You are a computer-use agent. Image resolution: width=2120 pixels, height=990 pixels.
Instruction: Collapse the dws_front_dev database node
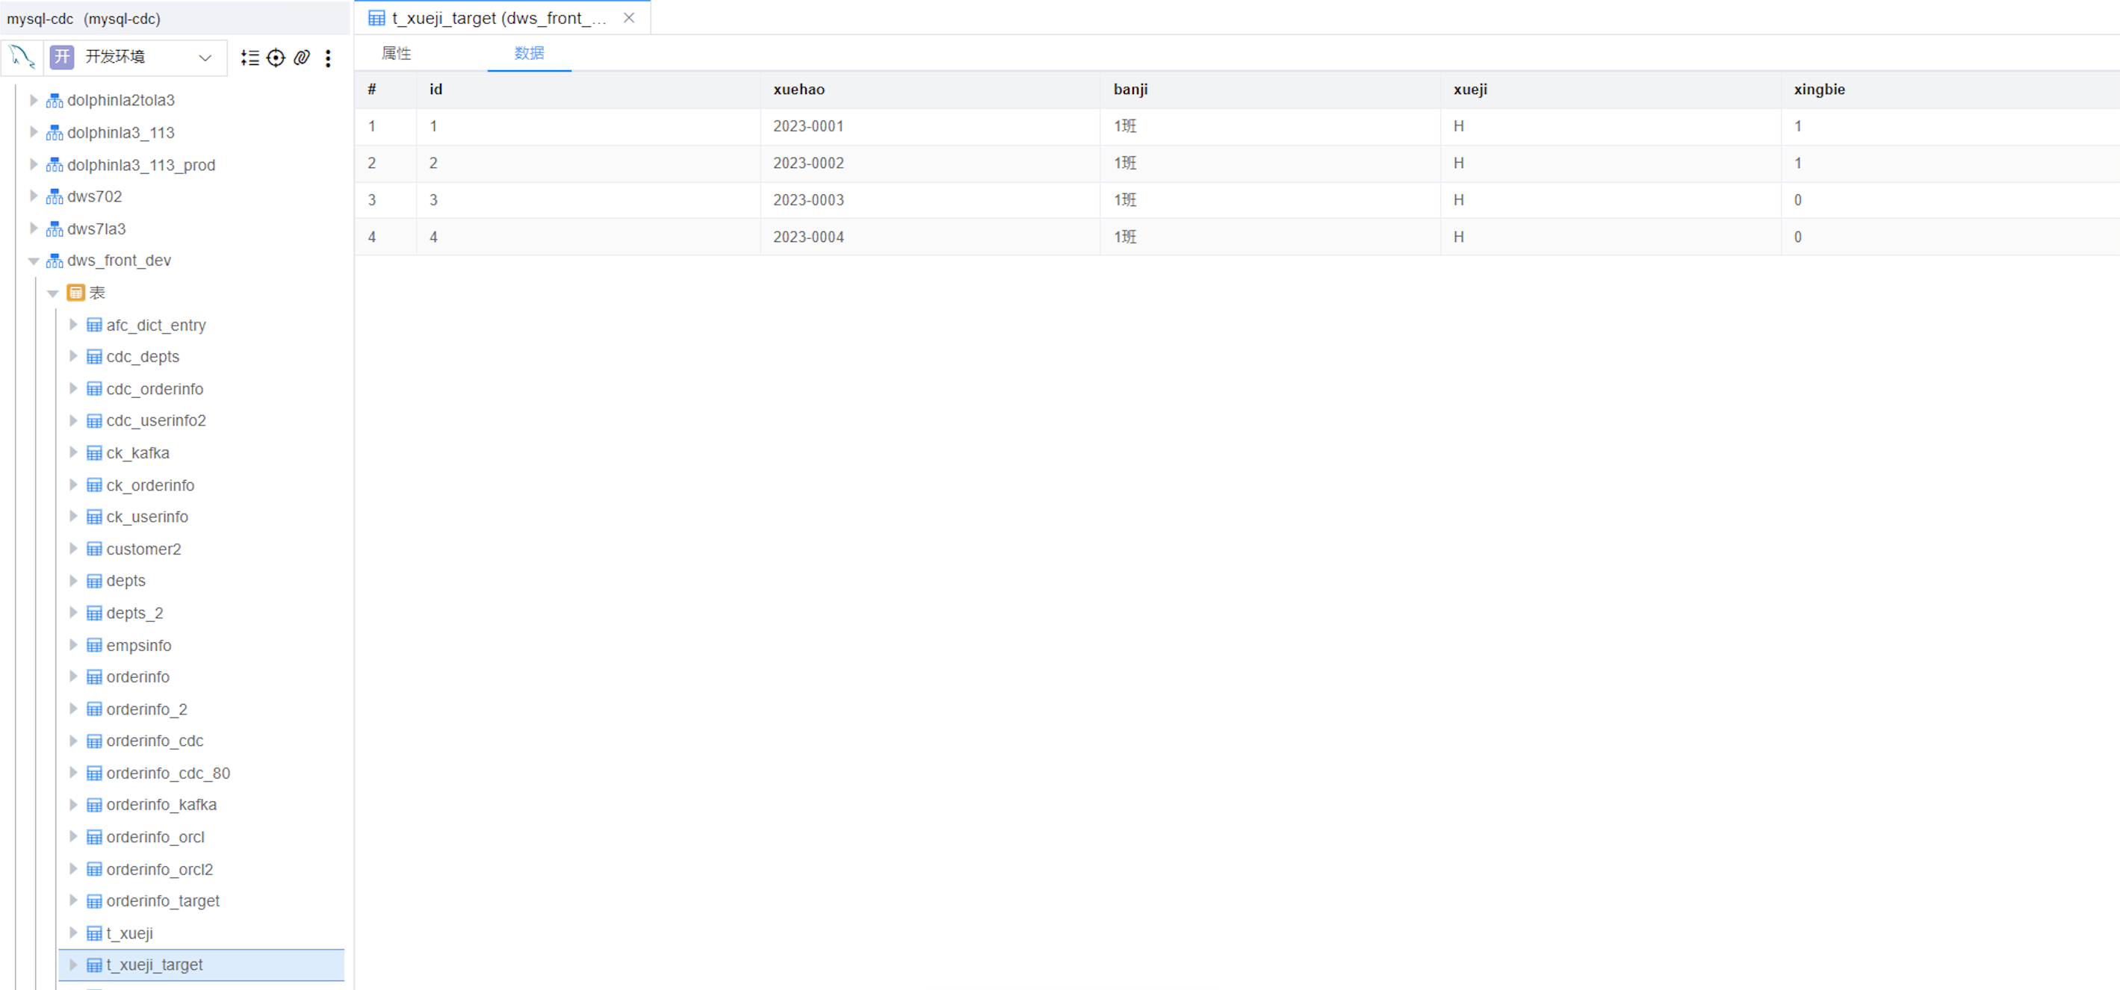(34, 261)
